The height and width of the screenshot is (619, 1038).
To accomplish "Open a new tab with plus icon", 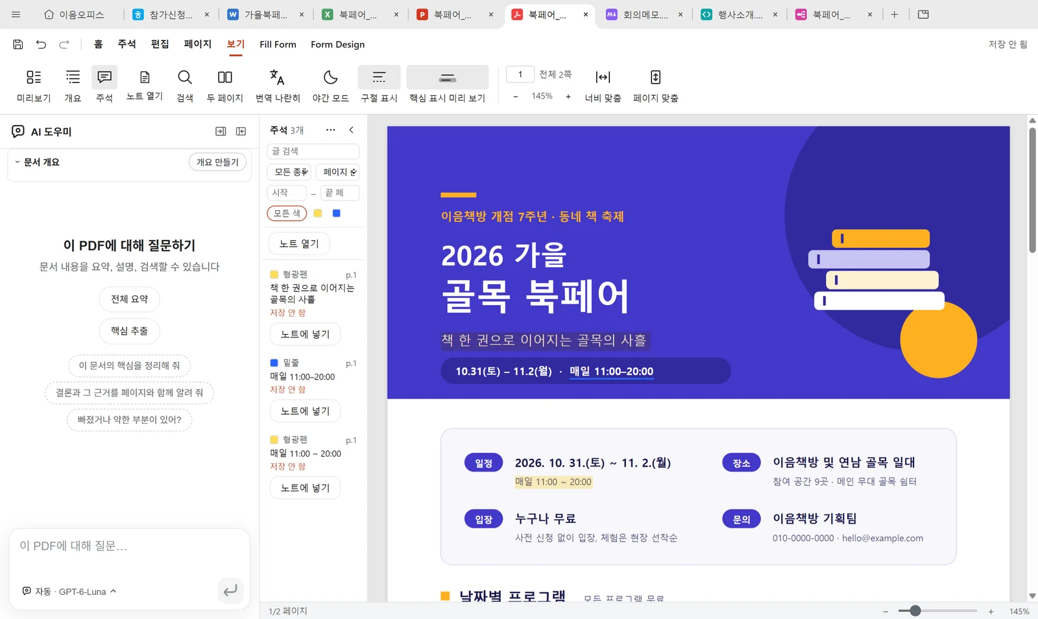I will [x=894, y=14].
